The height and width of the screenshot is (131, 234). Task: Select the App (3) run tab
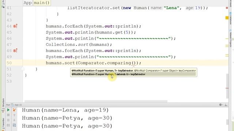pyautogui.click(x=16, y=105)
